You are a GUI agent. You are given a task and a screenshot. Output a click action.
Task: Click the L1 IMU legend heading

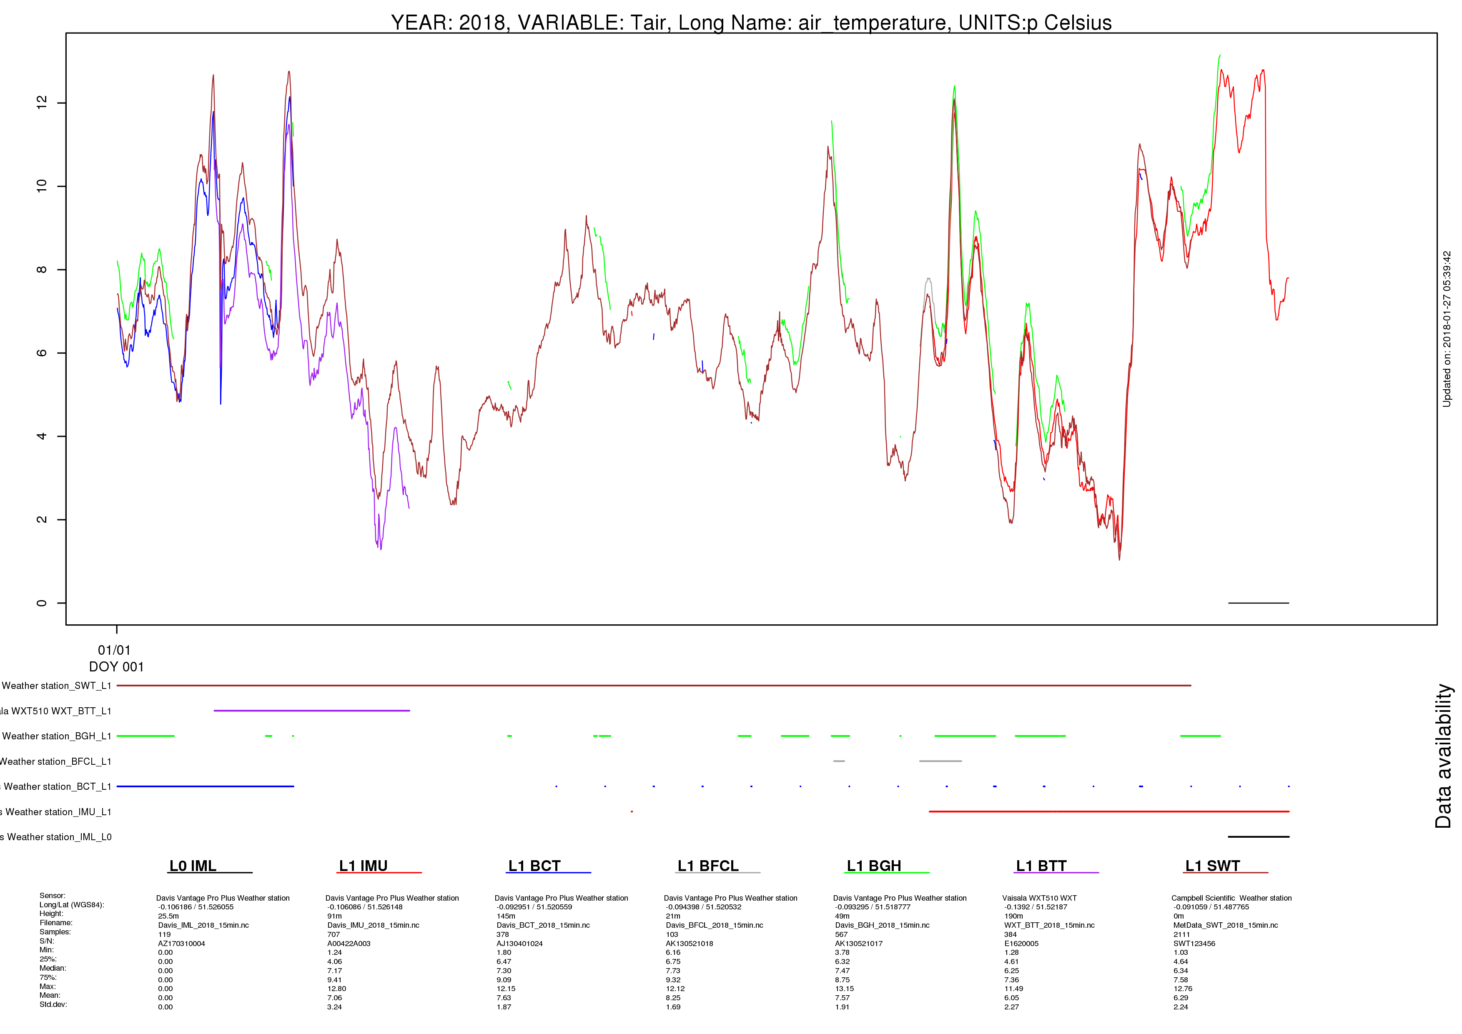(363, 866)
